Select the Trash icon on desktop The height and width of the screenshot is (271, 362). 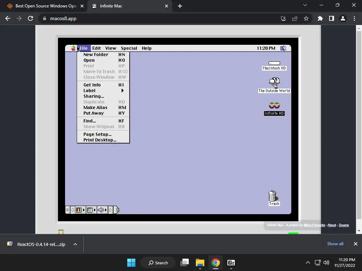[x=273, y=196]
